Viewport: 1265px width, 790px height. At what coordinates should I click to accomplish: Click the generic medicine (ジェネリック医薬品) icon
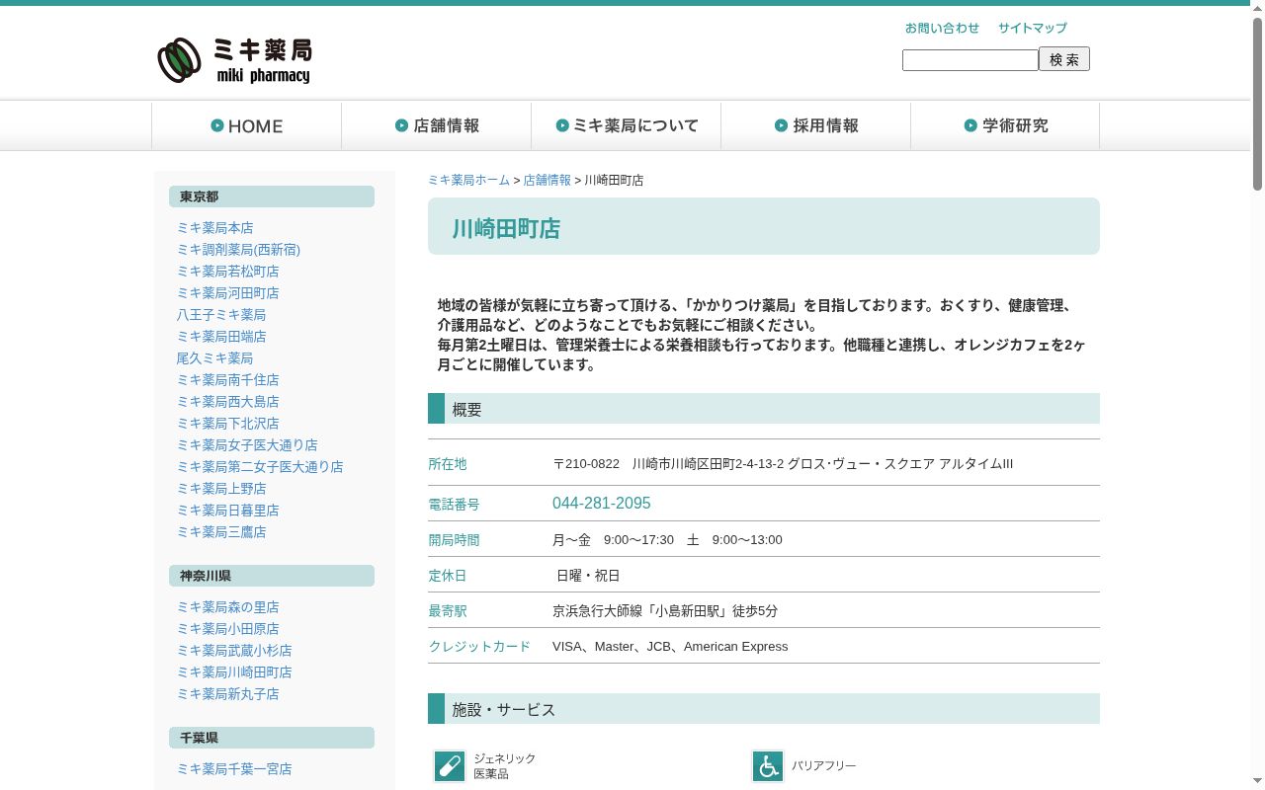point(450,766)
